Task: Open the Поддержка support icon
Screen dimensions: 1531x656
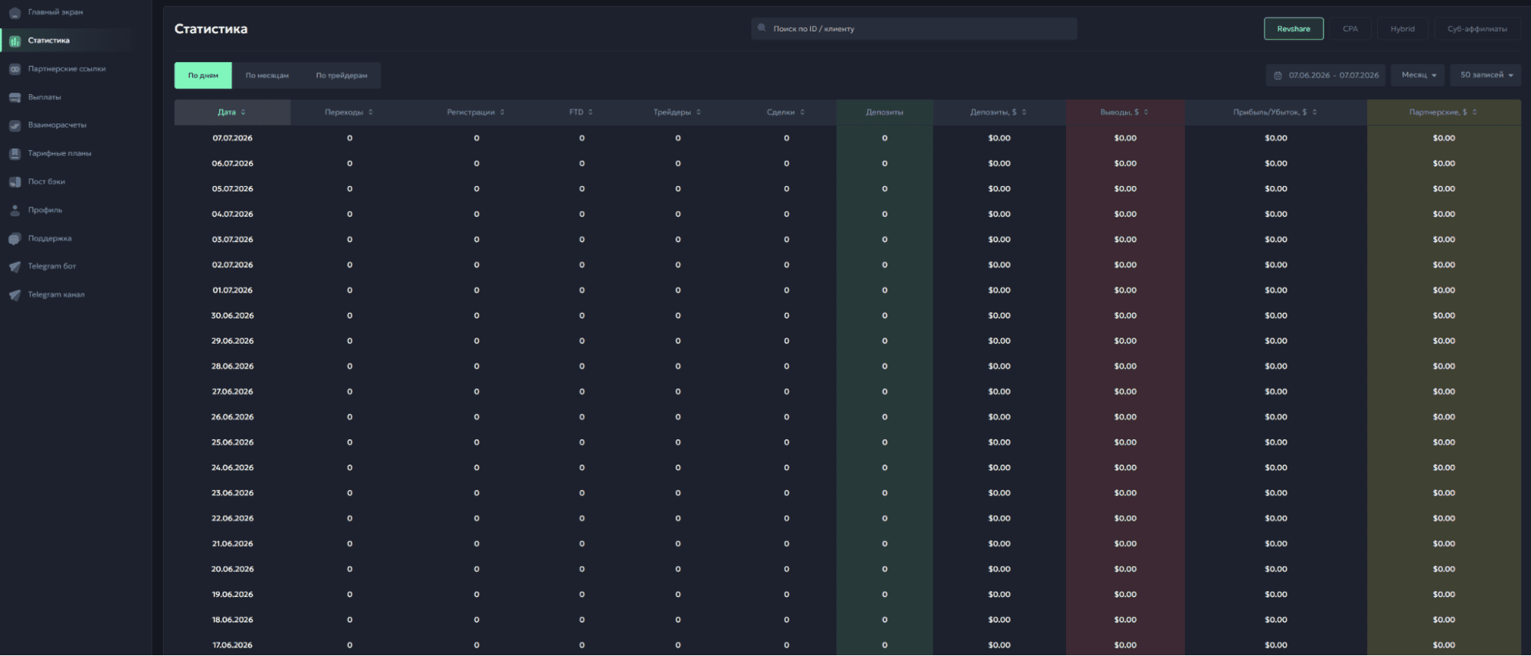Action: click(15, 239)
